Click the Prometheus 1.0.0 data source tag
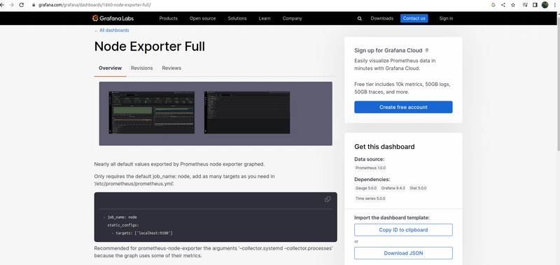 (x=370, y=168)
